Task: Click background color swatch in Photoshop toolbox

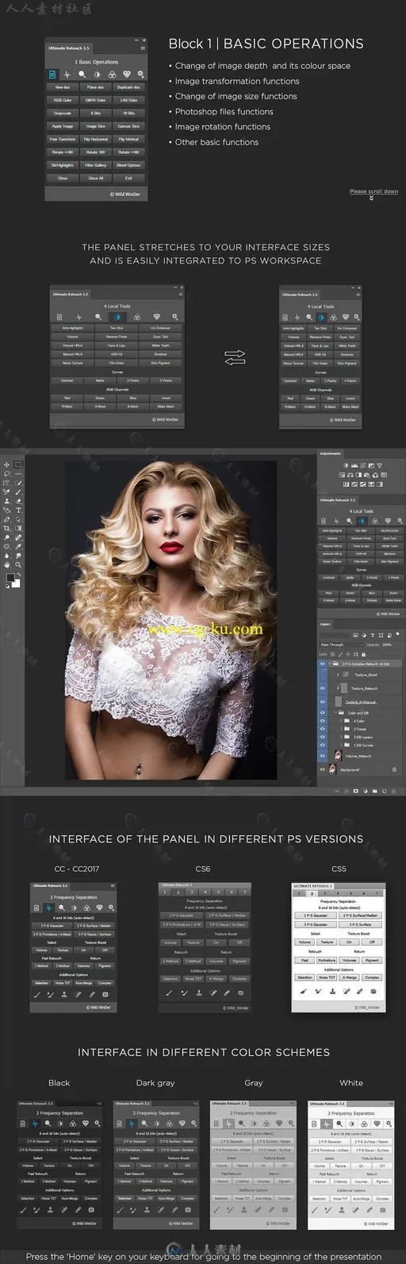Action: 17,584
